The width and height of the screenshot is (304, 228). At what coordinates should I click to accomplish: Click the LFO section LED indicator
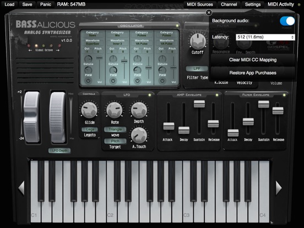(149, 95)
